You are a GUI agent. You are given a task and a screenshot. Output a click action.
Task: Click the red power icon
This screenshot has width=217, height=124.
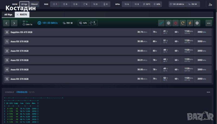coord(176,23)
